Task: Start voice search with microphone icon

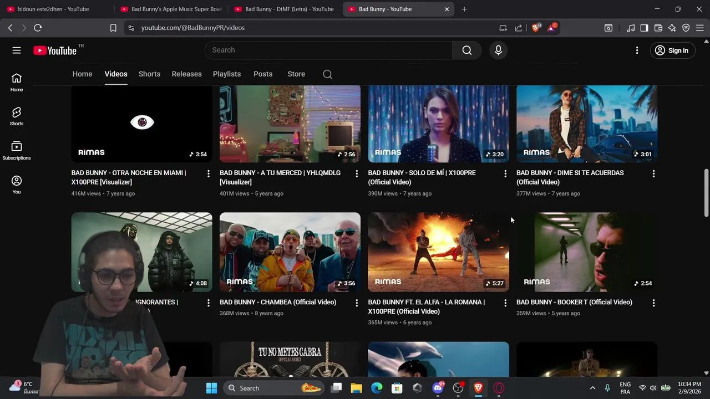Action: coord(498,50)
